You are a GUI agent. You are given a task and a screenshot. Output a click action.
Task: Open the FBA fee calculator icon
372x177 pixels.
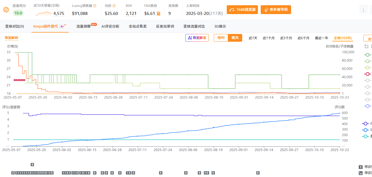[x=159, y=14]
